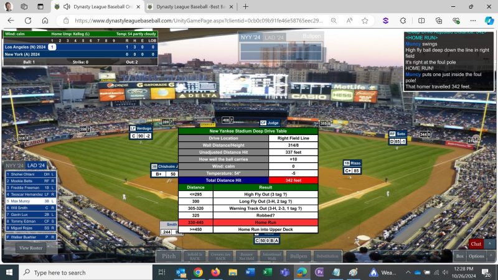Click the browser refresh icon

click(45, 20)
